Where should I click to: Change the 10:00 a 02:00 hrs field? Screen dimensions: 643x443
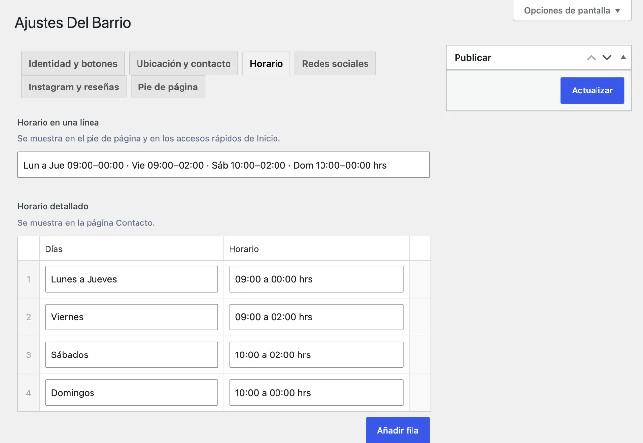pos(316,355)
